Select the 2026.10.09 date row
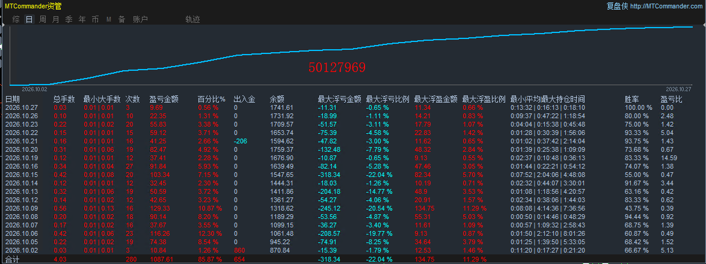The height and width of the screenshot is (264, 706). [x=353, y=208]
